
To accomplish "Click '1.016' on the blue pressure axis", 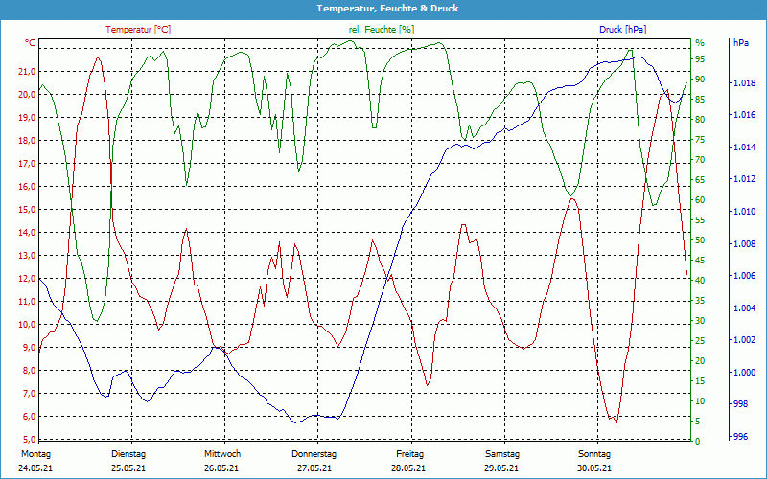I will pyautogui.click(x=745, y=115).
